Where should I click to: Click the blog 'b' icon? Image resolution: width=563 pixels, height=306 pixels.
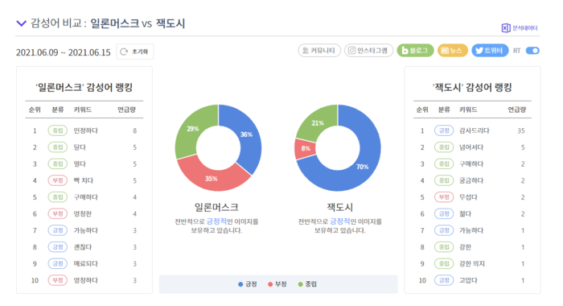point(405,51)
